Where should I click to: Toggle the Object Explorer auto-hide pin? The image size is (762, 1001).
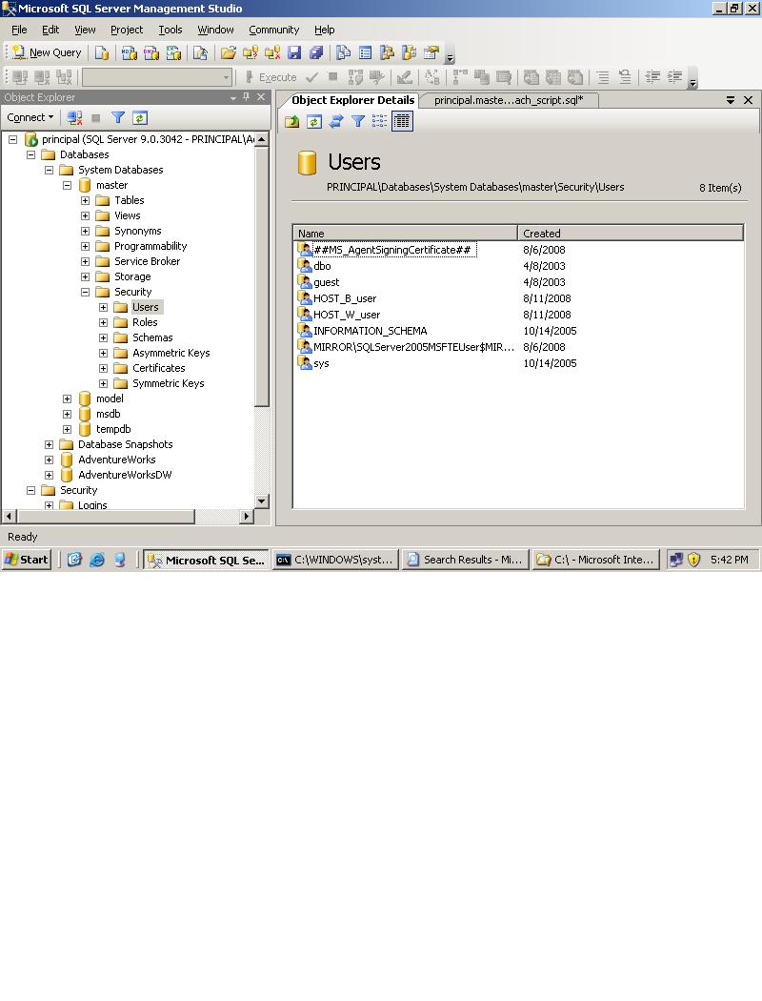click(x=246, y=96)
